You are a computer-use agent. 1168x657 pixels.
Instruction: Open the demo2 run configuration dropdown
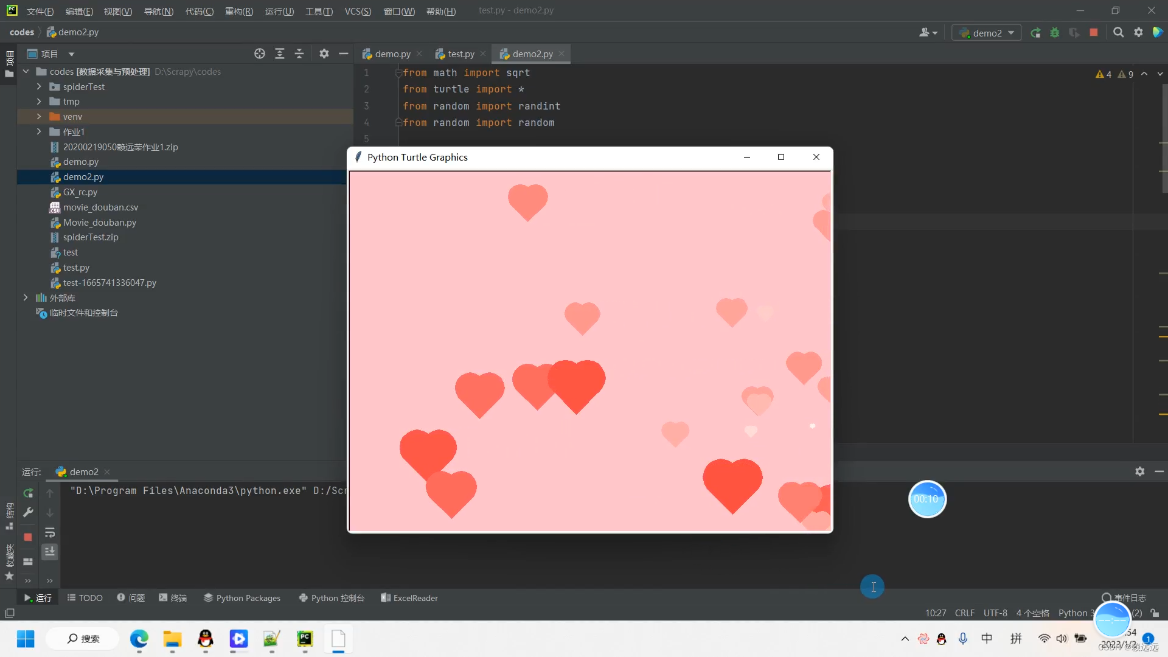click(987, 33)
